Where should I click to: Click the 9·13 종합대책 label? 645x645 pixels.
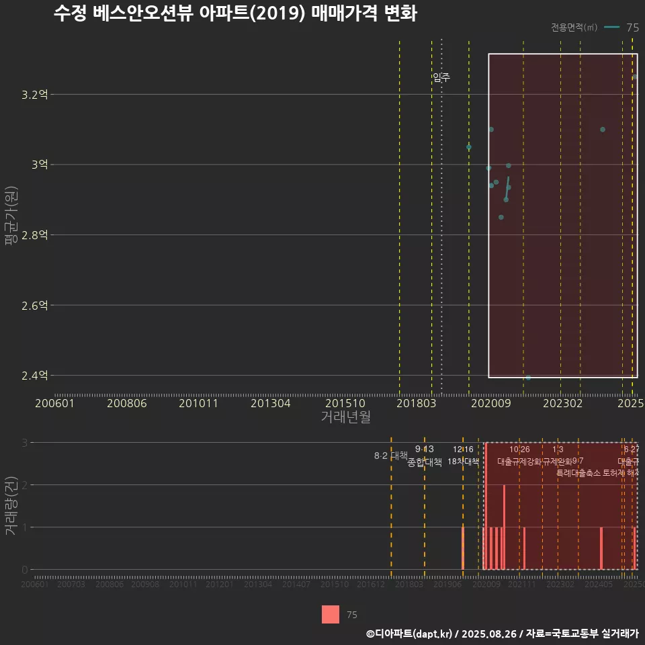423,456
